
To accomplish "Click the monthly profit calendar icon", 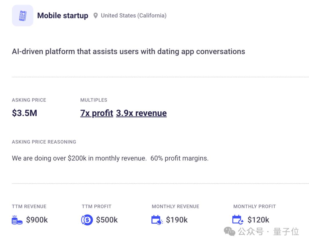I will pyautogui.click(x=238, y=220).
